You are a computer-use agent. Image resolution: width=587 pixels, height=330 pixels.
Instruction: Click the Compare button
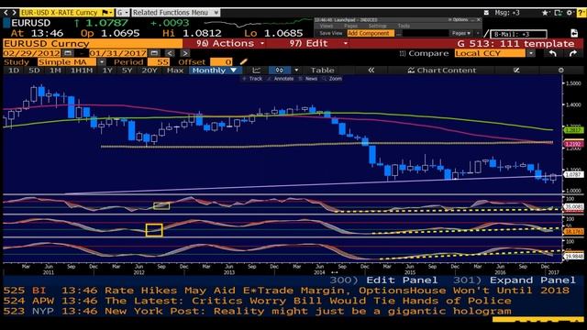424,53
